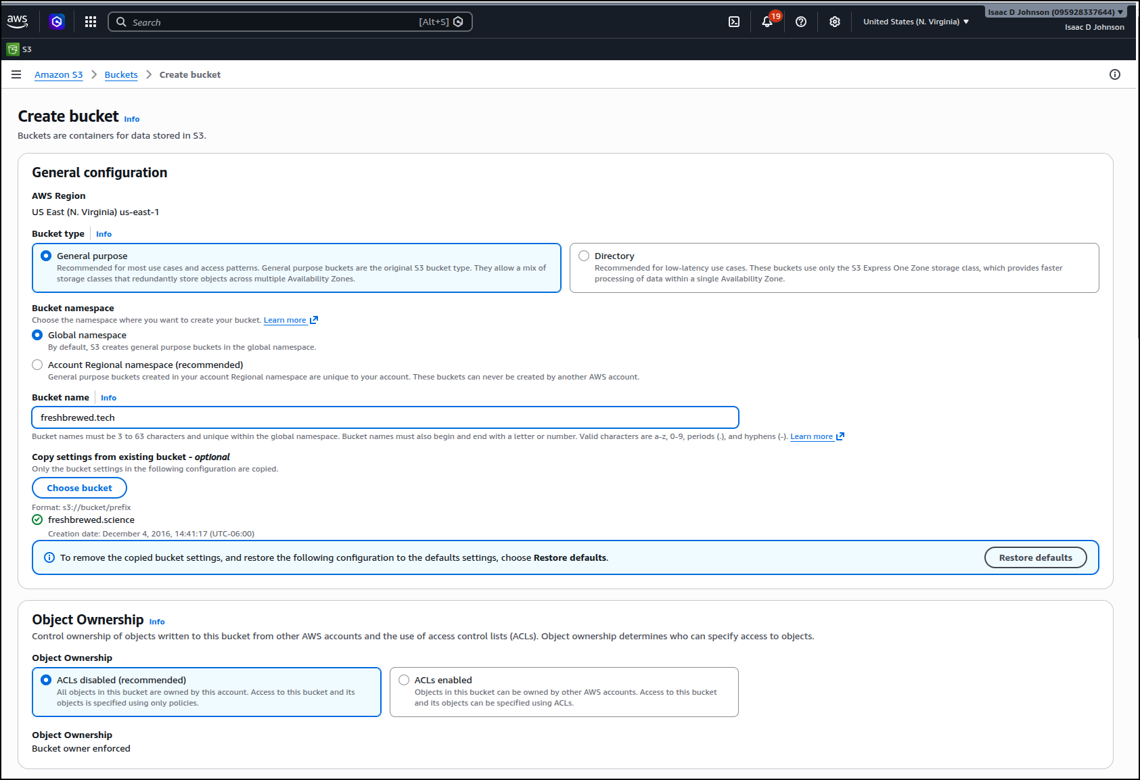Click 'Buckets are containers for data stored in S3.' text

pos(112,135)
